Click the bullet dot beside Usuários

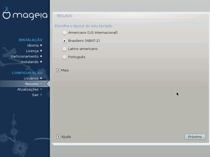coord(41,78)
